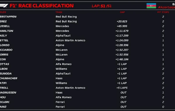Select the #Azerbaijan hashtag text
This screenshot has height=111, width=175.
tap(167, 7)
